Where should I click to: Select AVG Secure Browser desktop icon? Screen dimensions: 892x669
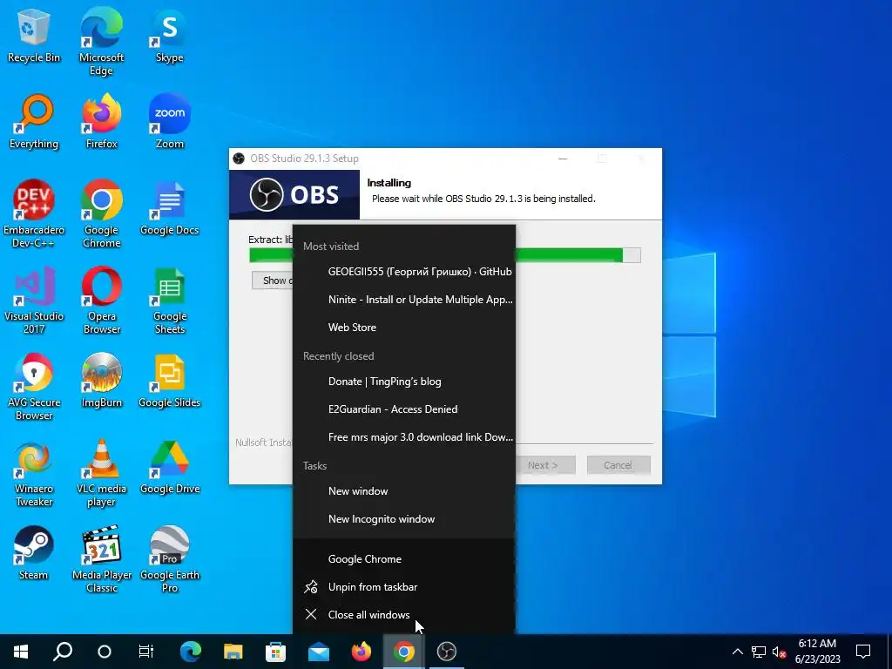click(34, 387)
